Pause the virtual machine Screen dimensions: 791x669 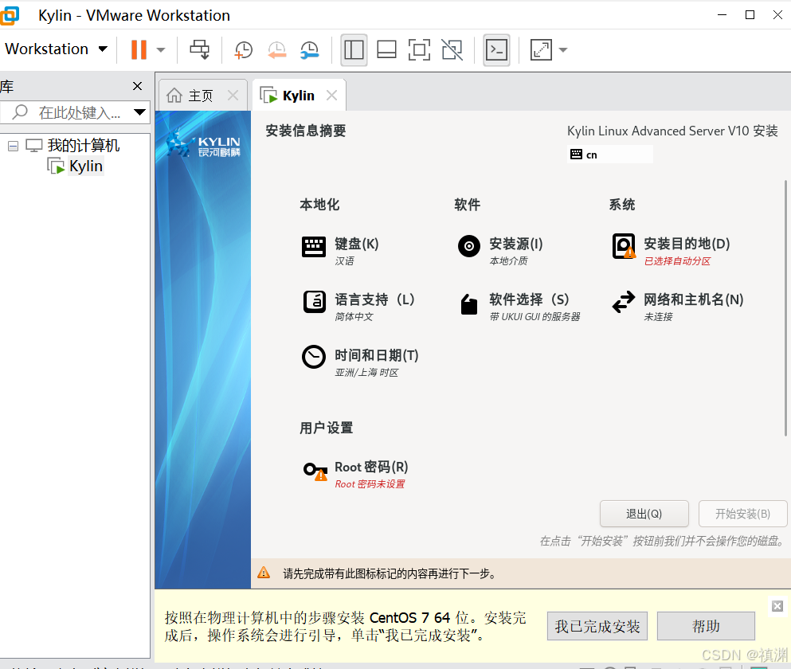(x=139, y=49)
